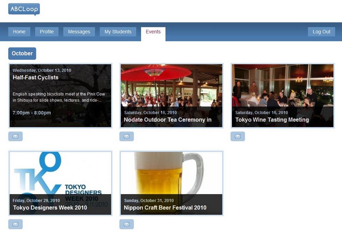Switch to My Students tab
The width and height of the screenshot is (342, 235).
pyautogui.click(x=118, y=32)
